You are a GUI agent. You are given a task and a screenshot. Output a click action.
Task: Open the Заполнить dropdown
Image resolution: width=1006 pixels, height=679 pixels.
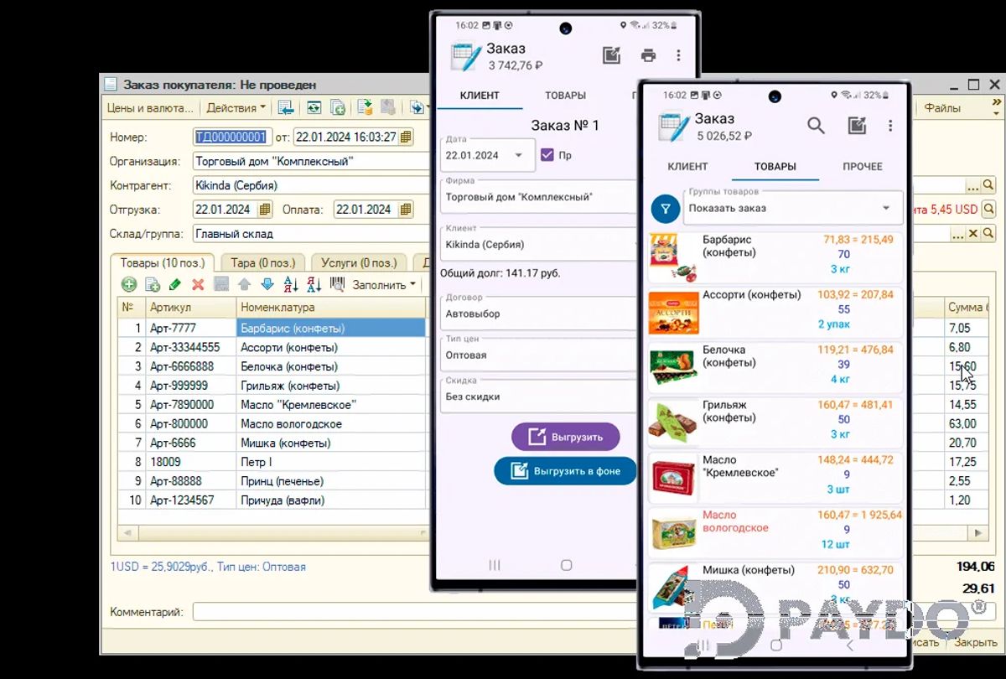[384, 284]
